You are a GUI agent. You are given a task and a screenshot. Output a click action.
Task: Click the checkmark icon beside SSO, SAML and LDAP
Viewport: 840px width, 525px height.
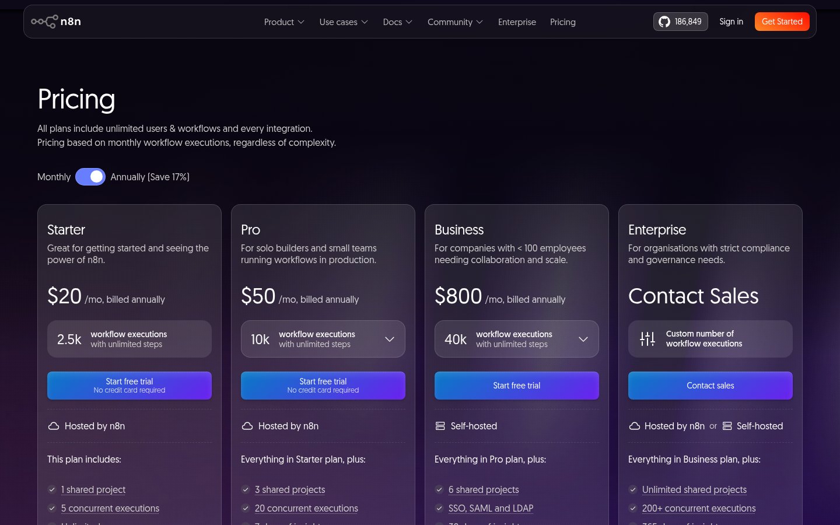(x=439, y=508)
